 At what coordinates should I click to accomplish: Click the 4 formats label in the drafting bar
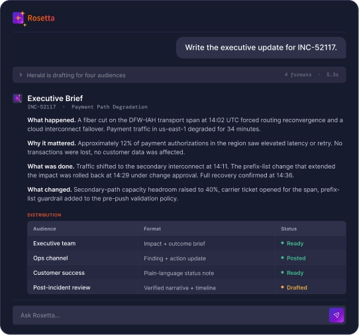298,75
